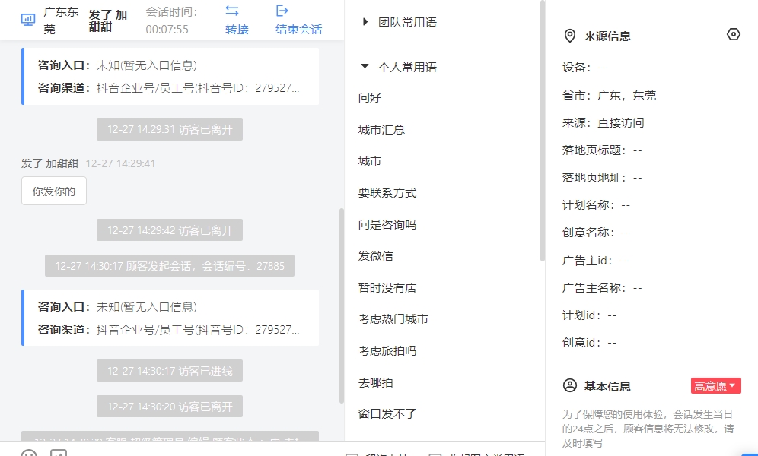758x456 pixels.
Task: Click the 落地页地址 field
Action: pyautogui.click(x=602, y=178)
